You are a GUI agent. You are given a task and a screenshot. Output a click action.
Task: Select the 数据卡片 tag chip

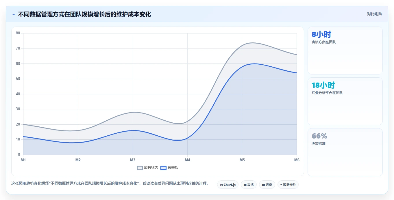pos(288,185)
